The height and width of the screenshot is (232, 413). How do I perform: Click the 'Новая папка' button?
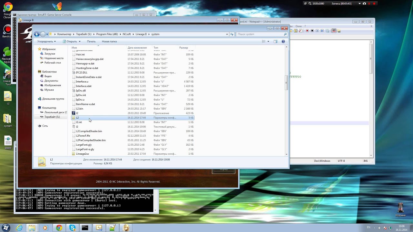[x=109, y=42]
